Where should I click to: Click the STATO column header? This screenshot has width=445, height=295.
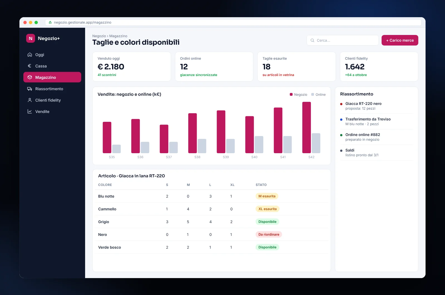point(261,185)
